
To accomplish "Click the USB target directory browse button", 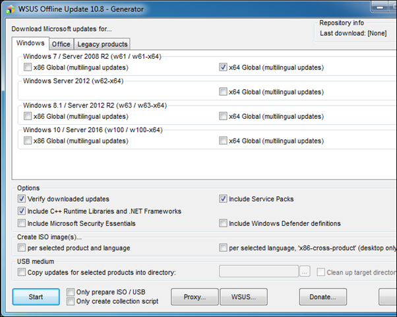I will click(x=304, y=272).
